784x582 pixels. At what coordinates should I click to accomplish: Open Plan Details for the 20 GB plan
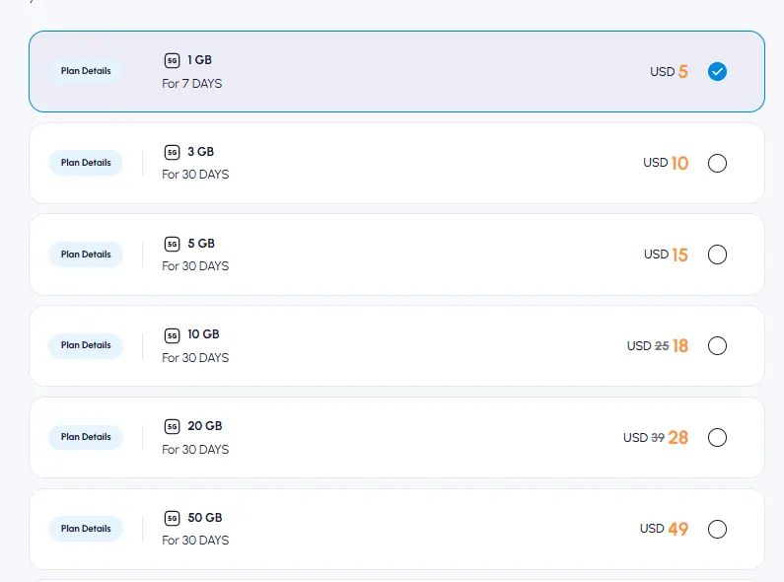[x=86, y=437]
